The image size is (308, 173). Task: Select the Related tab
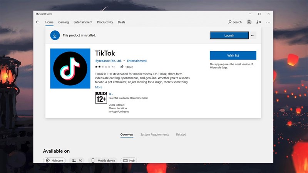point(181,135)
